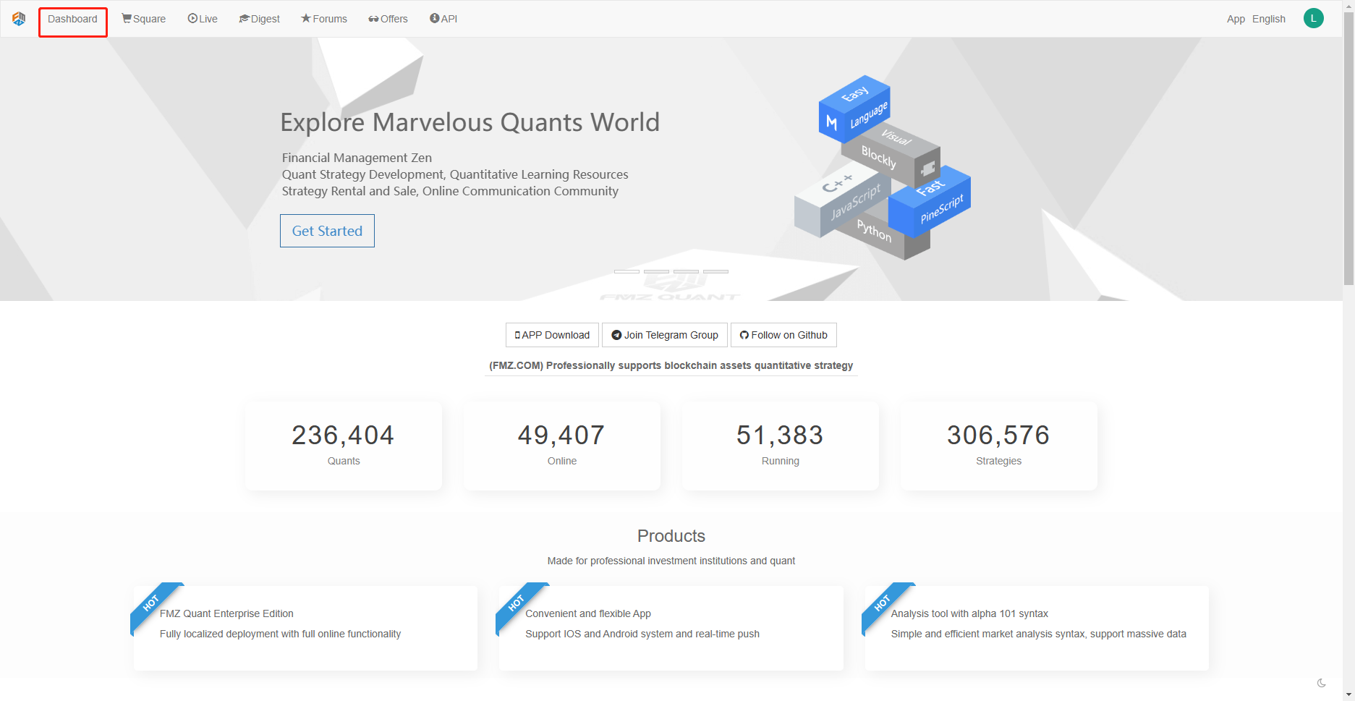Follow on Github button

(x=783, y=335)
